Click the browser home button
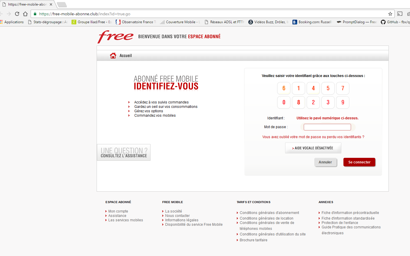 [x=25, y=14]
